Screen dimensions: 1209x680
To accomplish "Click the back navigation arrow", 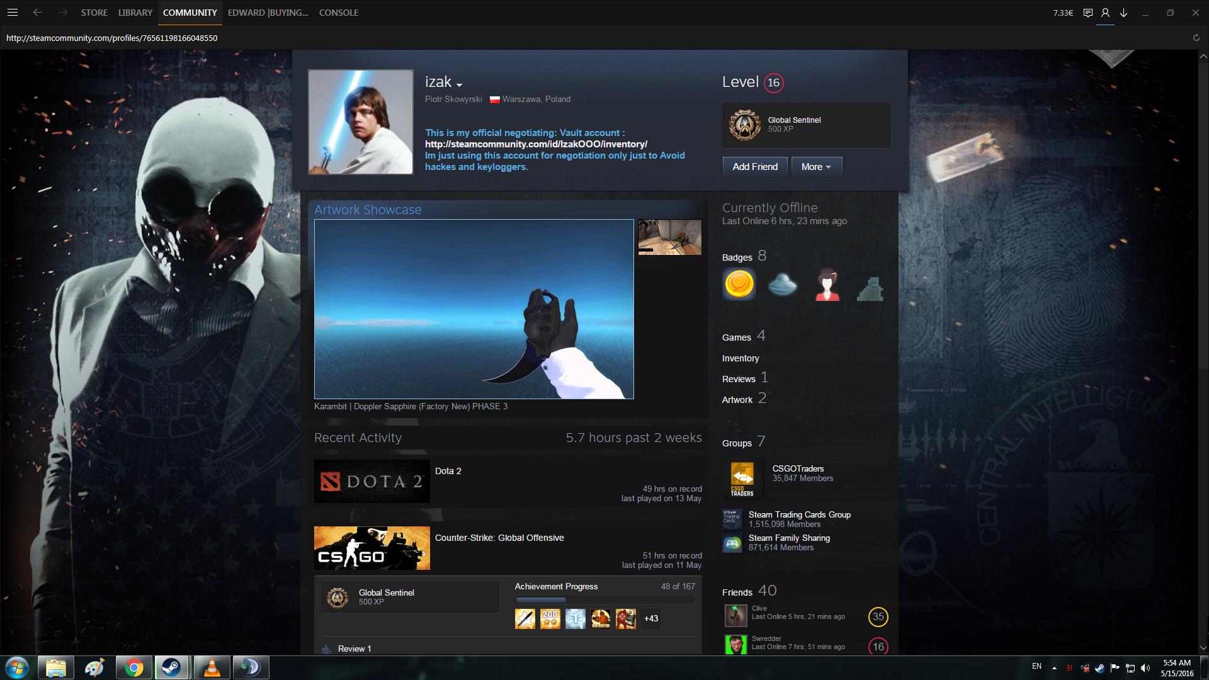I will pyautogui.click(x=38, y=13).
